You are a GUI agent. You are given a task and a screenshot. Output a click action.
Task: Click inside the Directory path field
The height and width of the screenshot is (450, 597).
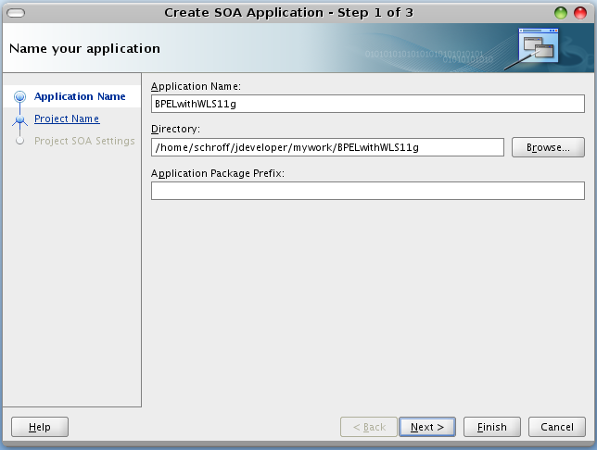(327, 147)
